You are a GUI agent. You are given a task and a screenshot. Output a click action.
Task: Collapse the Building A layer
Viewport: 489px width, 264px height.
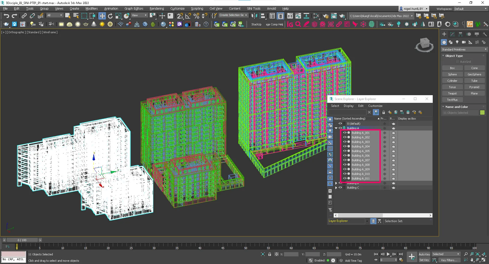(x=336, y=128)
